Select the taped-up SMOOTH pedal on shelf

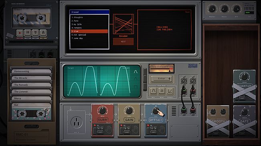coord(218,122)
